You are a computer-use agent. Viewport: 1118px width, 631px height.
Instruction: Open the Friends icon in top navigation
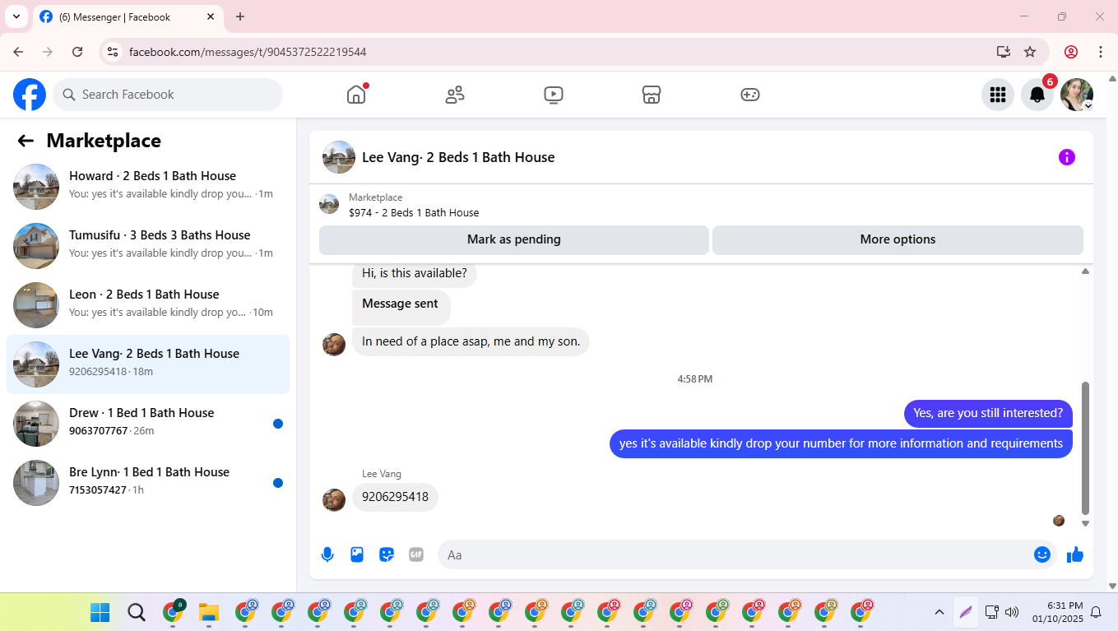(455, 95)
